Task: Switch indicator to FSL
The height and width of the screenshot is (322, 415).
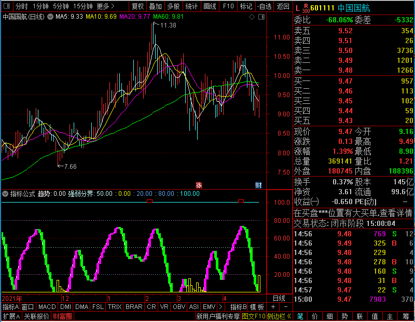Action: tap(98, 307)
